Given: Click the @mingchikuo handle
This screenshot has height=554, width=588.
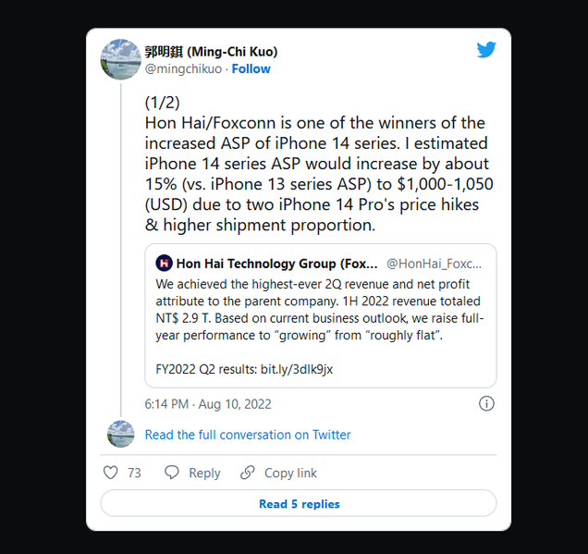Looking at the screenshot, I should pyautogui.click(x=183, y=68).
